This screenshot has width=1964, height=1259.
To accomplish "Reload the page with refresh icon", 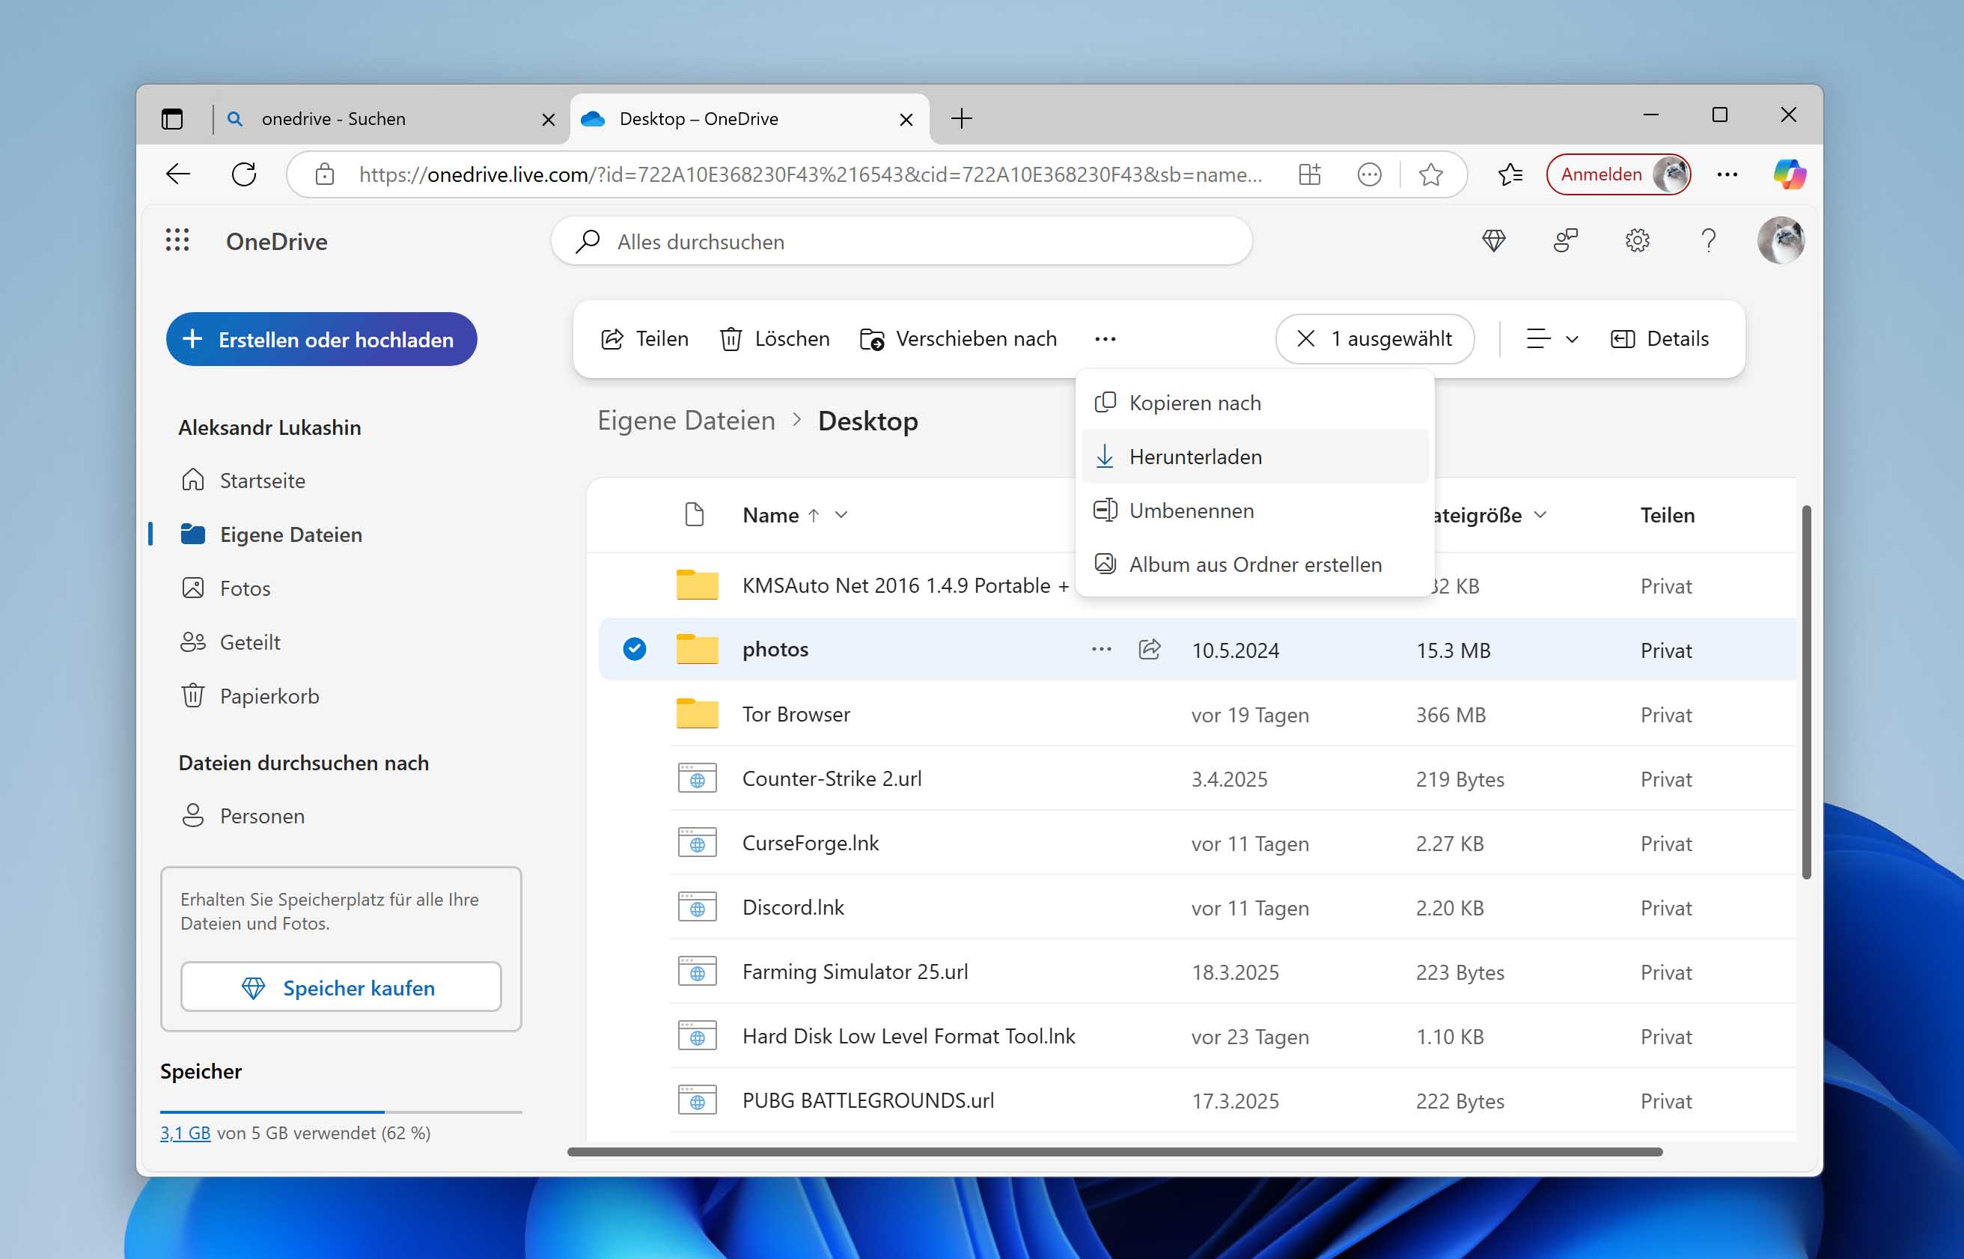I will point(243,174).
